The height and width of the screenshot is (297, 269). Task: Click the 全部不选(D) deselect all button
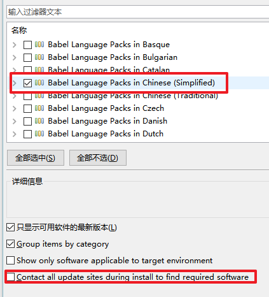98,157
